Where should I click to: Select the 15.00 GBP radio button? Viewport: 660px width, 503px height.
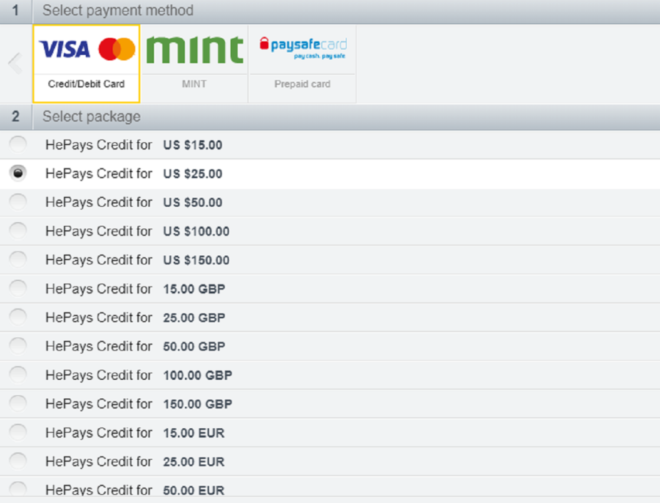tap(18, 288)
